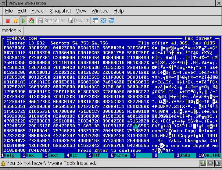
Task: Click the orange Suspend pause icon
Action: 16,21
